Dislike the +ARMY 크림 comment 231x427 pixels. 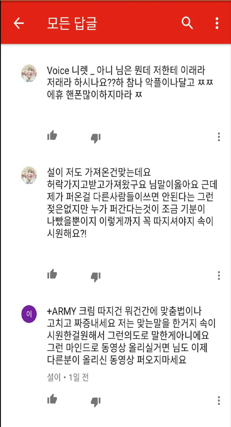tap(96, 402)
